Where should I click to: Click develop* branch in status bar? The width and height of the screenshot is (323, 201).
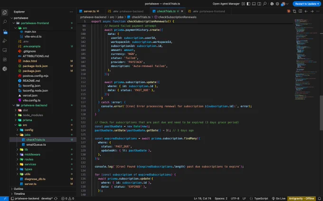[47, 199]
